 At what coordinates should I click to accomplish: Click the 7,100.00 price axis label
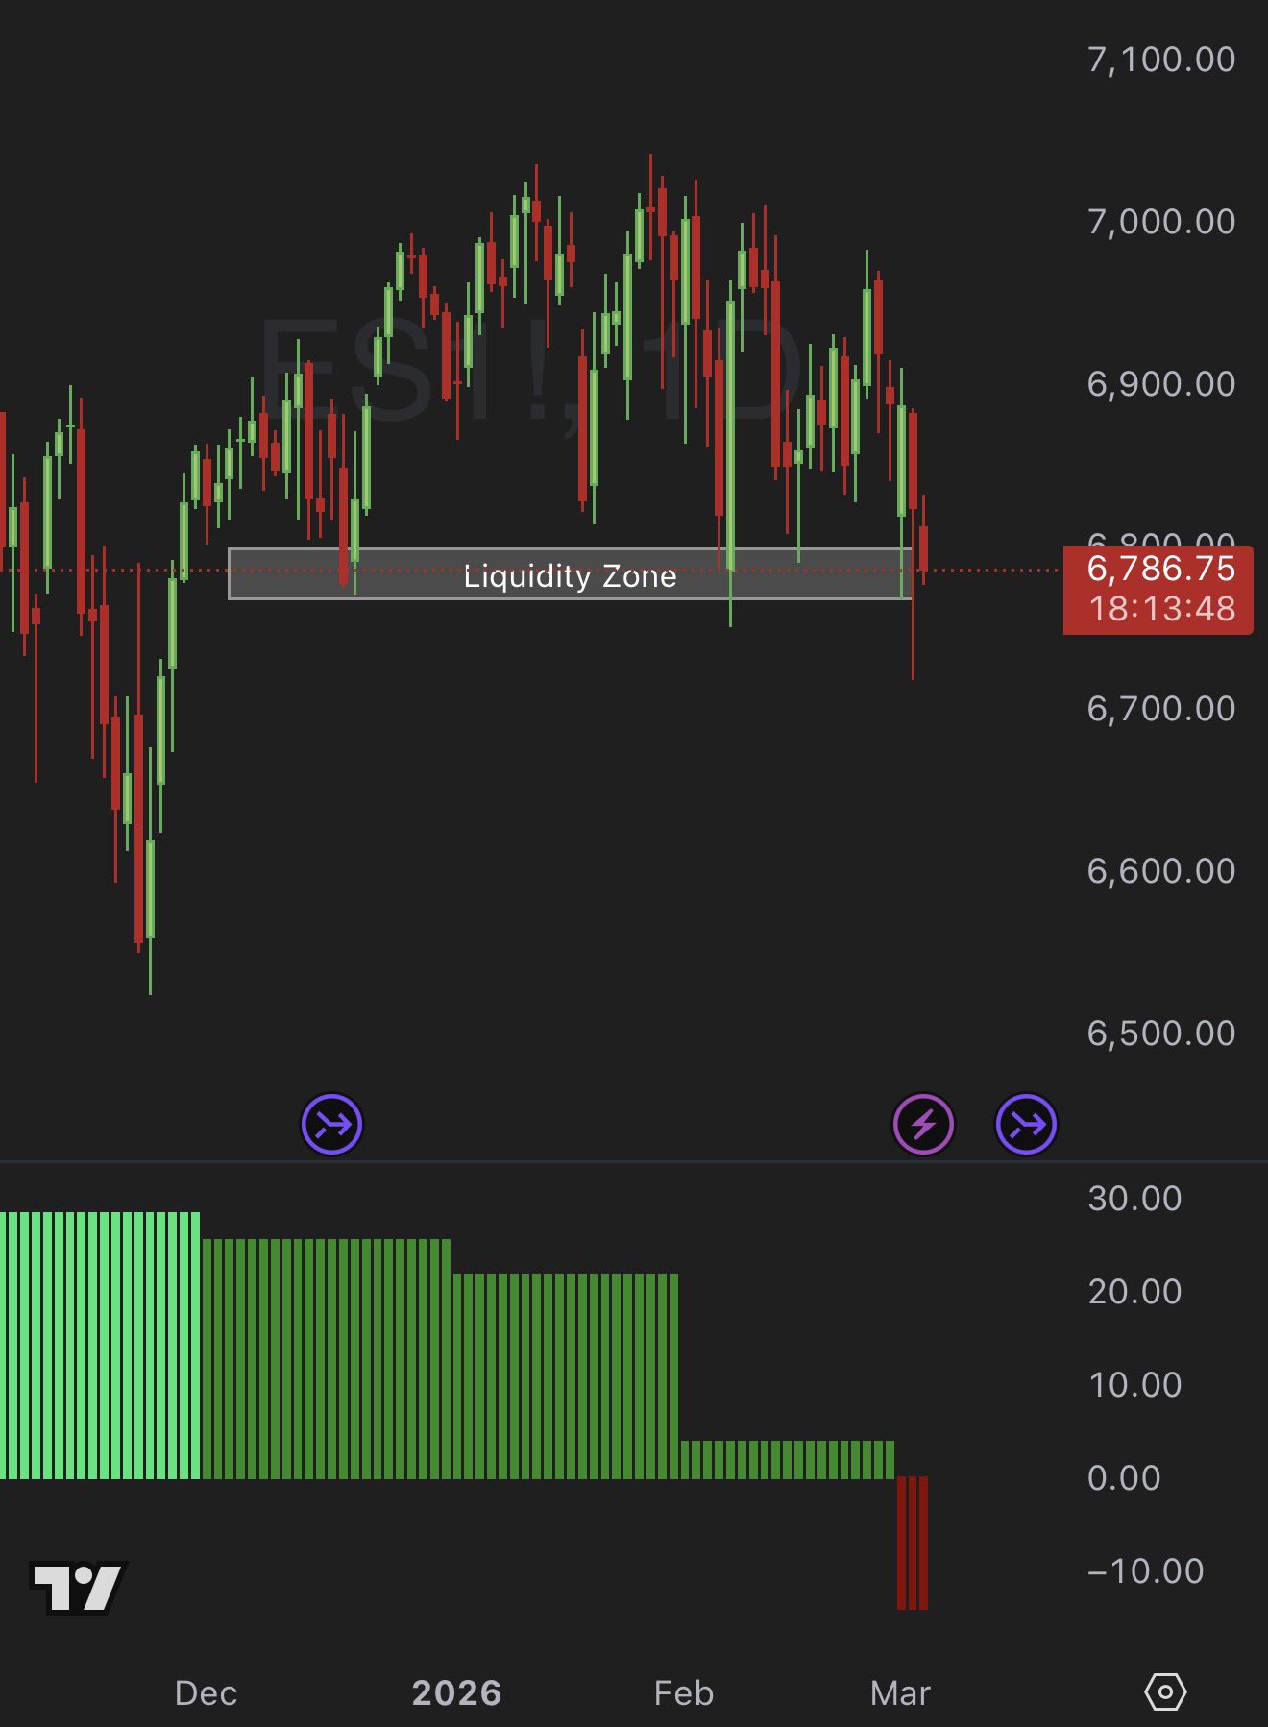point(1160,60)
